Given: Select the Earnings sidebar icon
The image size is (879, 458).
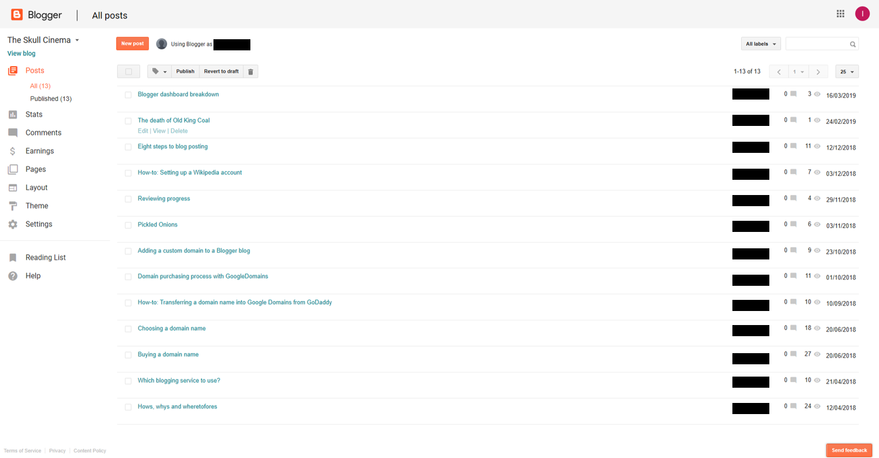Looking at the screenshot, I should (13, 151).
